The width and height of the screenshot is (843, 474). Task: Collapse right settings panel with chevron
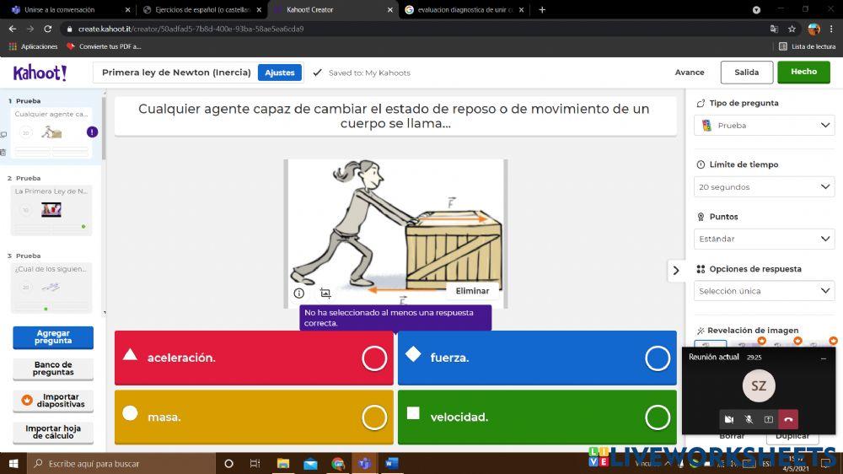pos(676,271)
